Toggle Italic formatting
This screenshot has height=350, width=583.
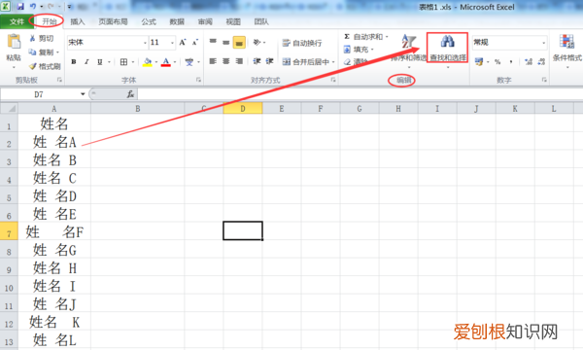point(86,62)
